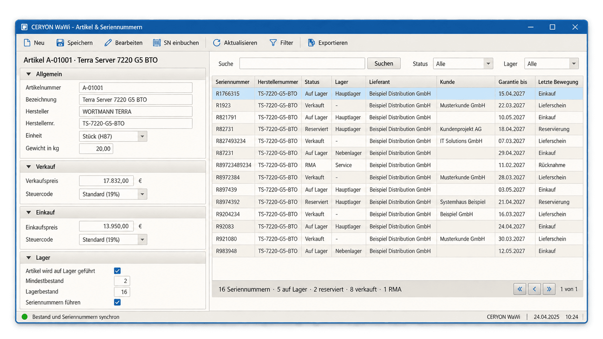Open the Filter funnel icon
Image resolution: width=603 pixels, height=339 pixels.
pos(273,43)
